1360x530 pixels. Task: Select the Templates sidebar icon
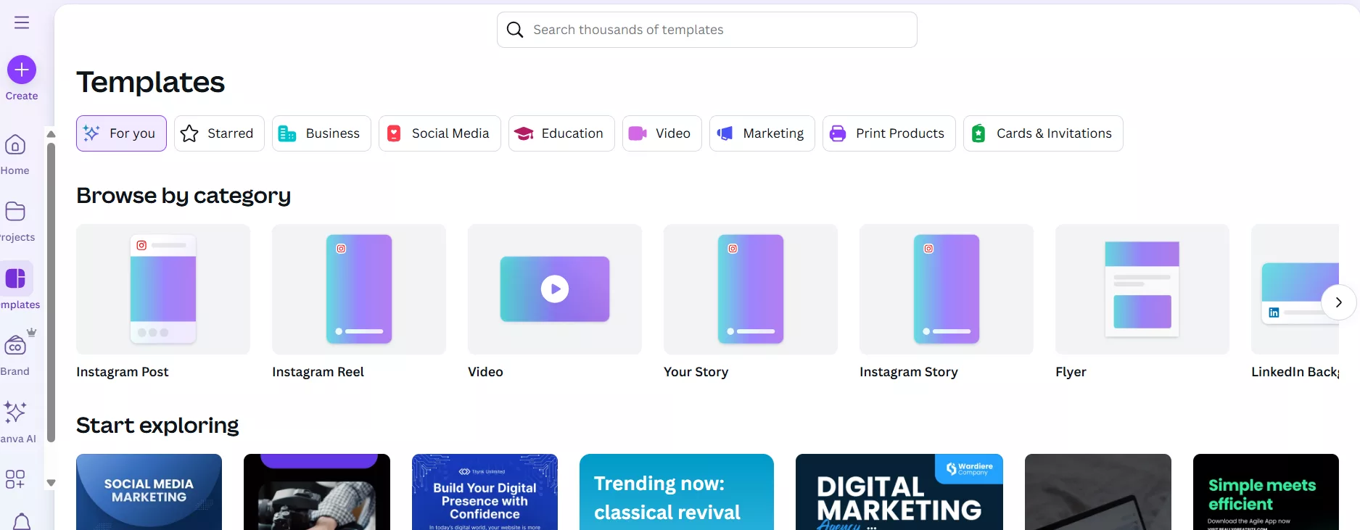pos(15,278)
